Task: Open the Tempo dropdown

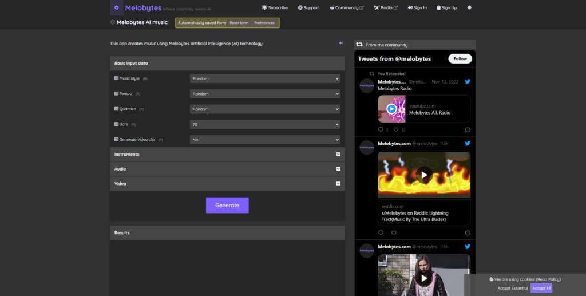Action: pyautogui.click(x=265, y=94)
